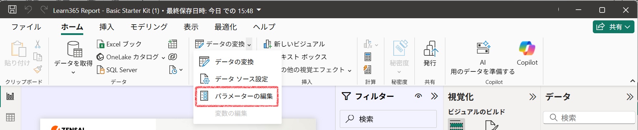This screenshot has height=130, width=638.
Task: Switch to the 挿入 ribbon tab
Action: click(107, 27)
